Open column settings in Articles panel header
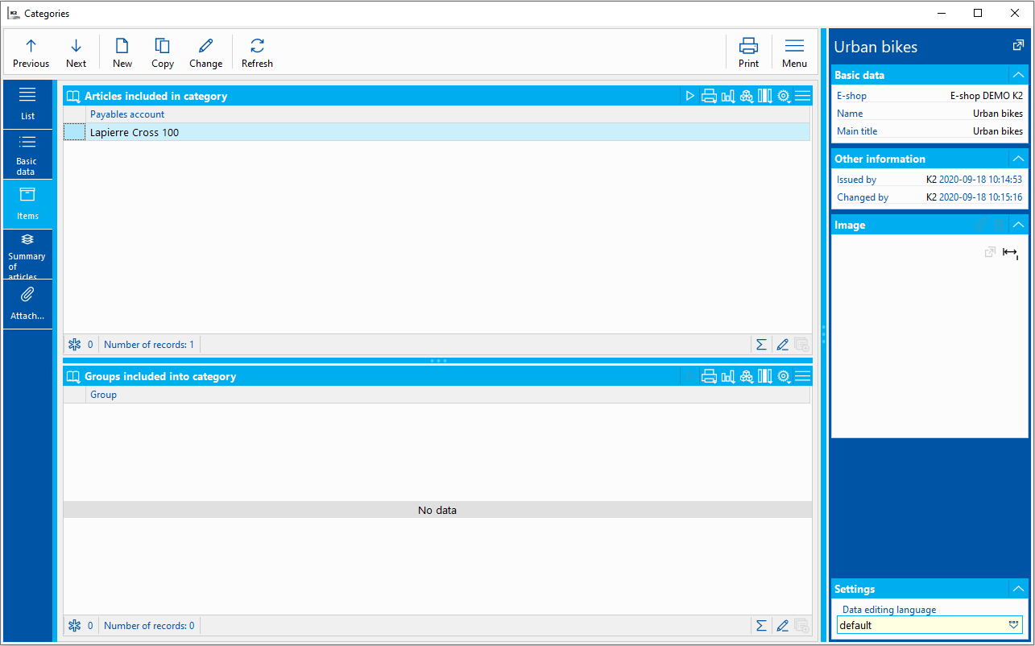 click(x=765, y=96)
